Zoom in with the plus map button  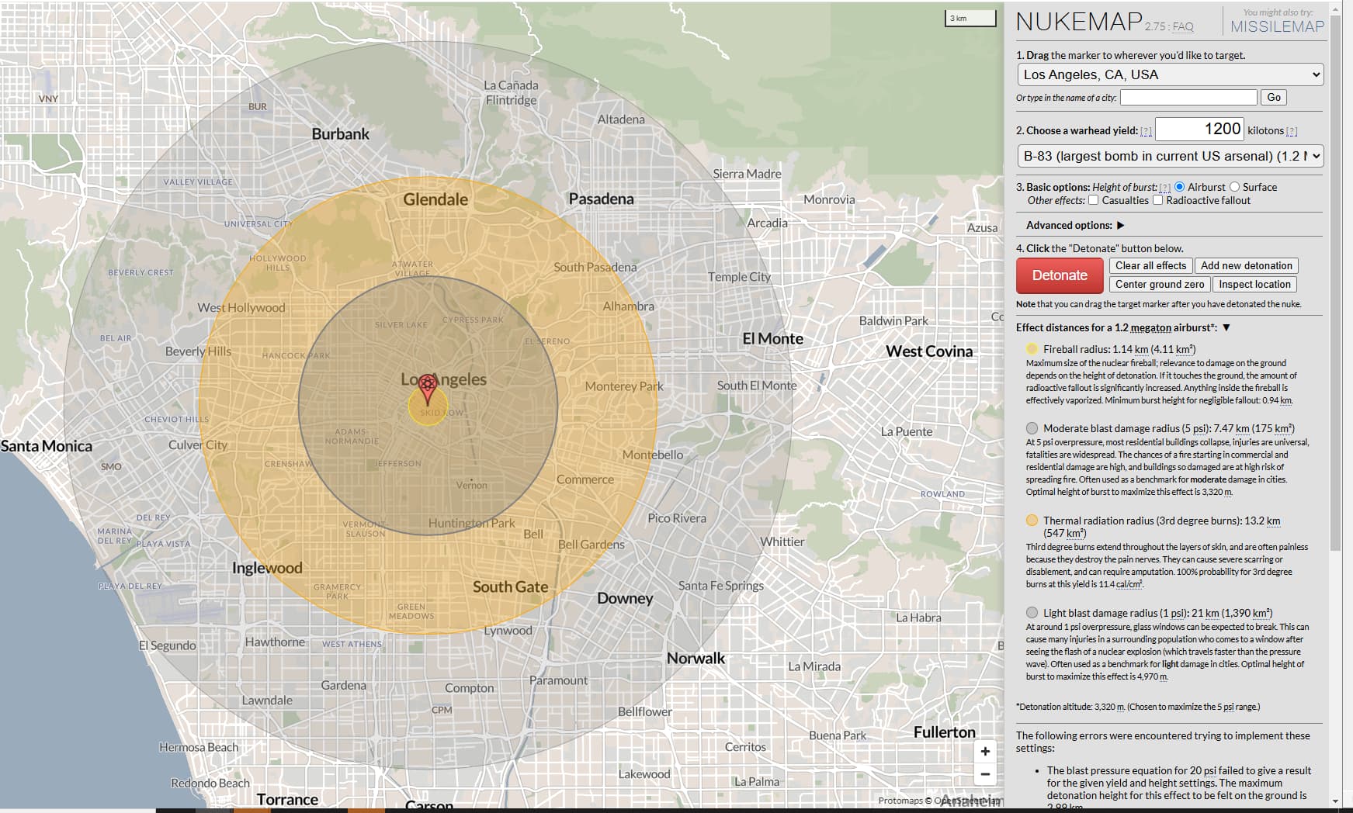tap(985, 751)
